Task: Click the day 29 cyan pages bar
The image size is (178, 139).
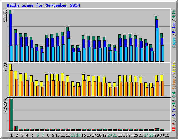Action: pyautogui.click(x=157, y=44)
